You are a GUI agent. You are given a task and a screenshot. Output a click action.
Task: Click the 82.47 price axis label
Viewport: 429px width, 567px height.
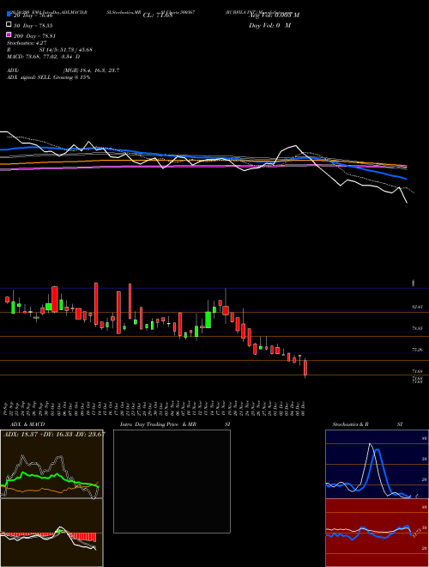coord(418,307)
